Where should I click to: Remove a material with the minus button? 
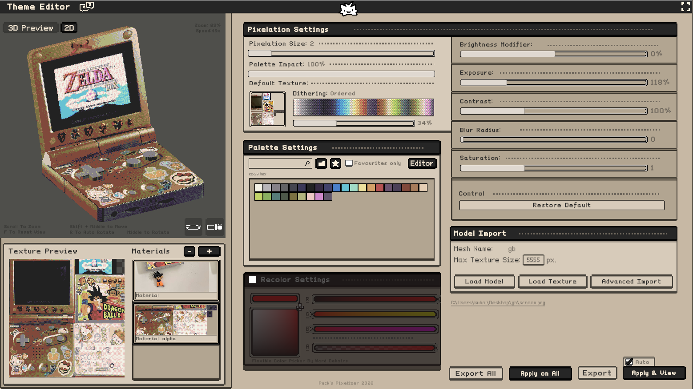point(189,251)
